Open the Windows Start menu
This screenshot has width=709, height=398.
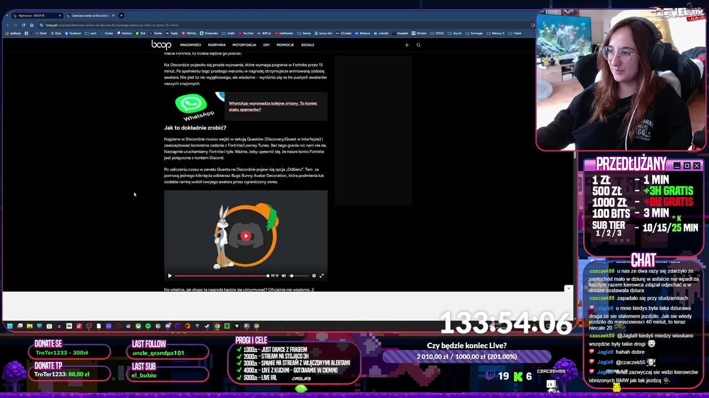pyautogui.click(x=9, y=326)
